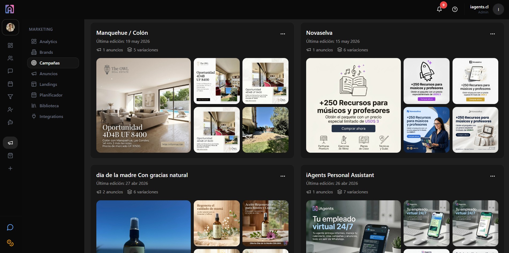Click 'Última edición: 26 abr 2026' text
Image resolution: width=509 pixels, height=253 pixels.
[x=332, y=183]
